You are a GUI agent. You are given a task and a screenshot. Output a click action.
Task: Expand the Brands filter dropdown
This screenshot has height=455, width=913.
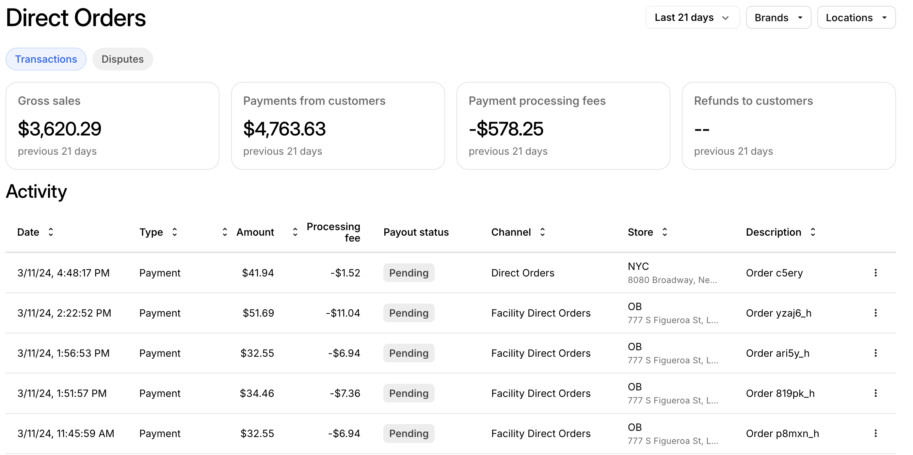778,17
